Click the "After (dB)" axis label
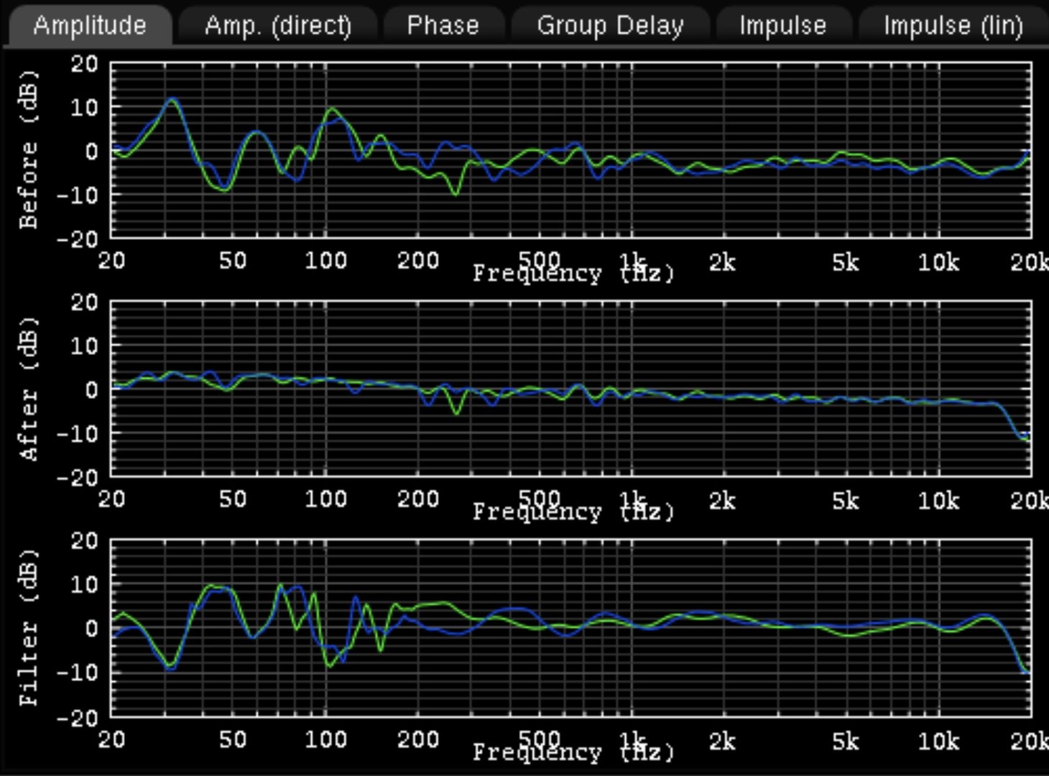This screenshot has height=776, width=1049. point(28,389)
